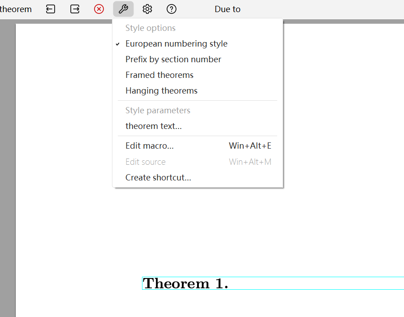Open the gear settings icon
The image size is (404, 317).
[147, 9]
